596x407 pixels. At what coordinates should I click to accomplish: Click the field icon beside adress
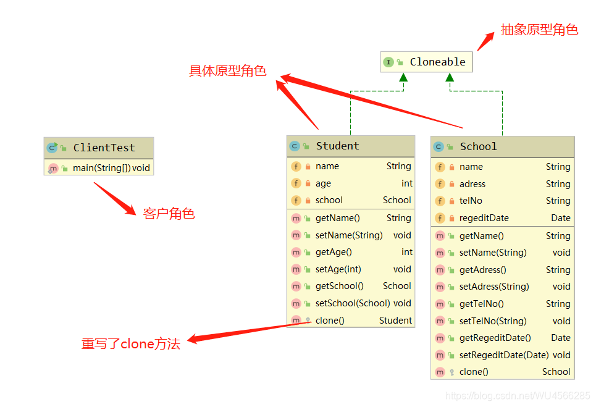(440, 184)
